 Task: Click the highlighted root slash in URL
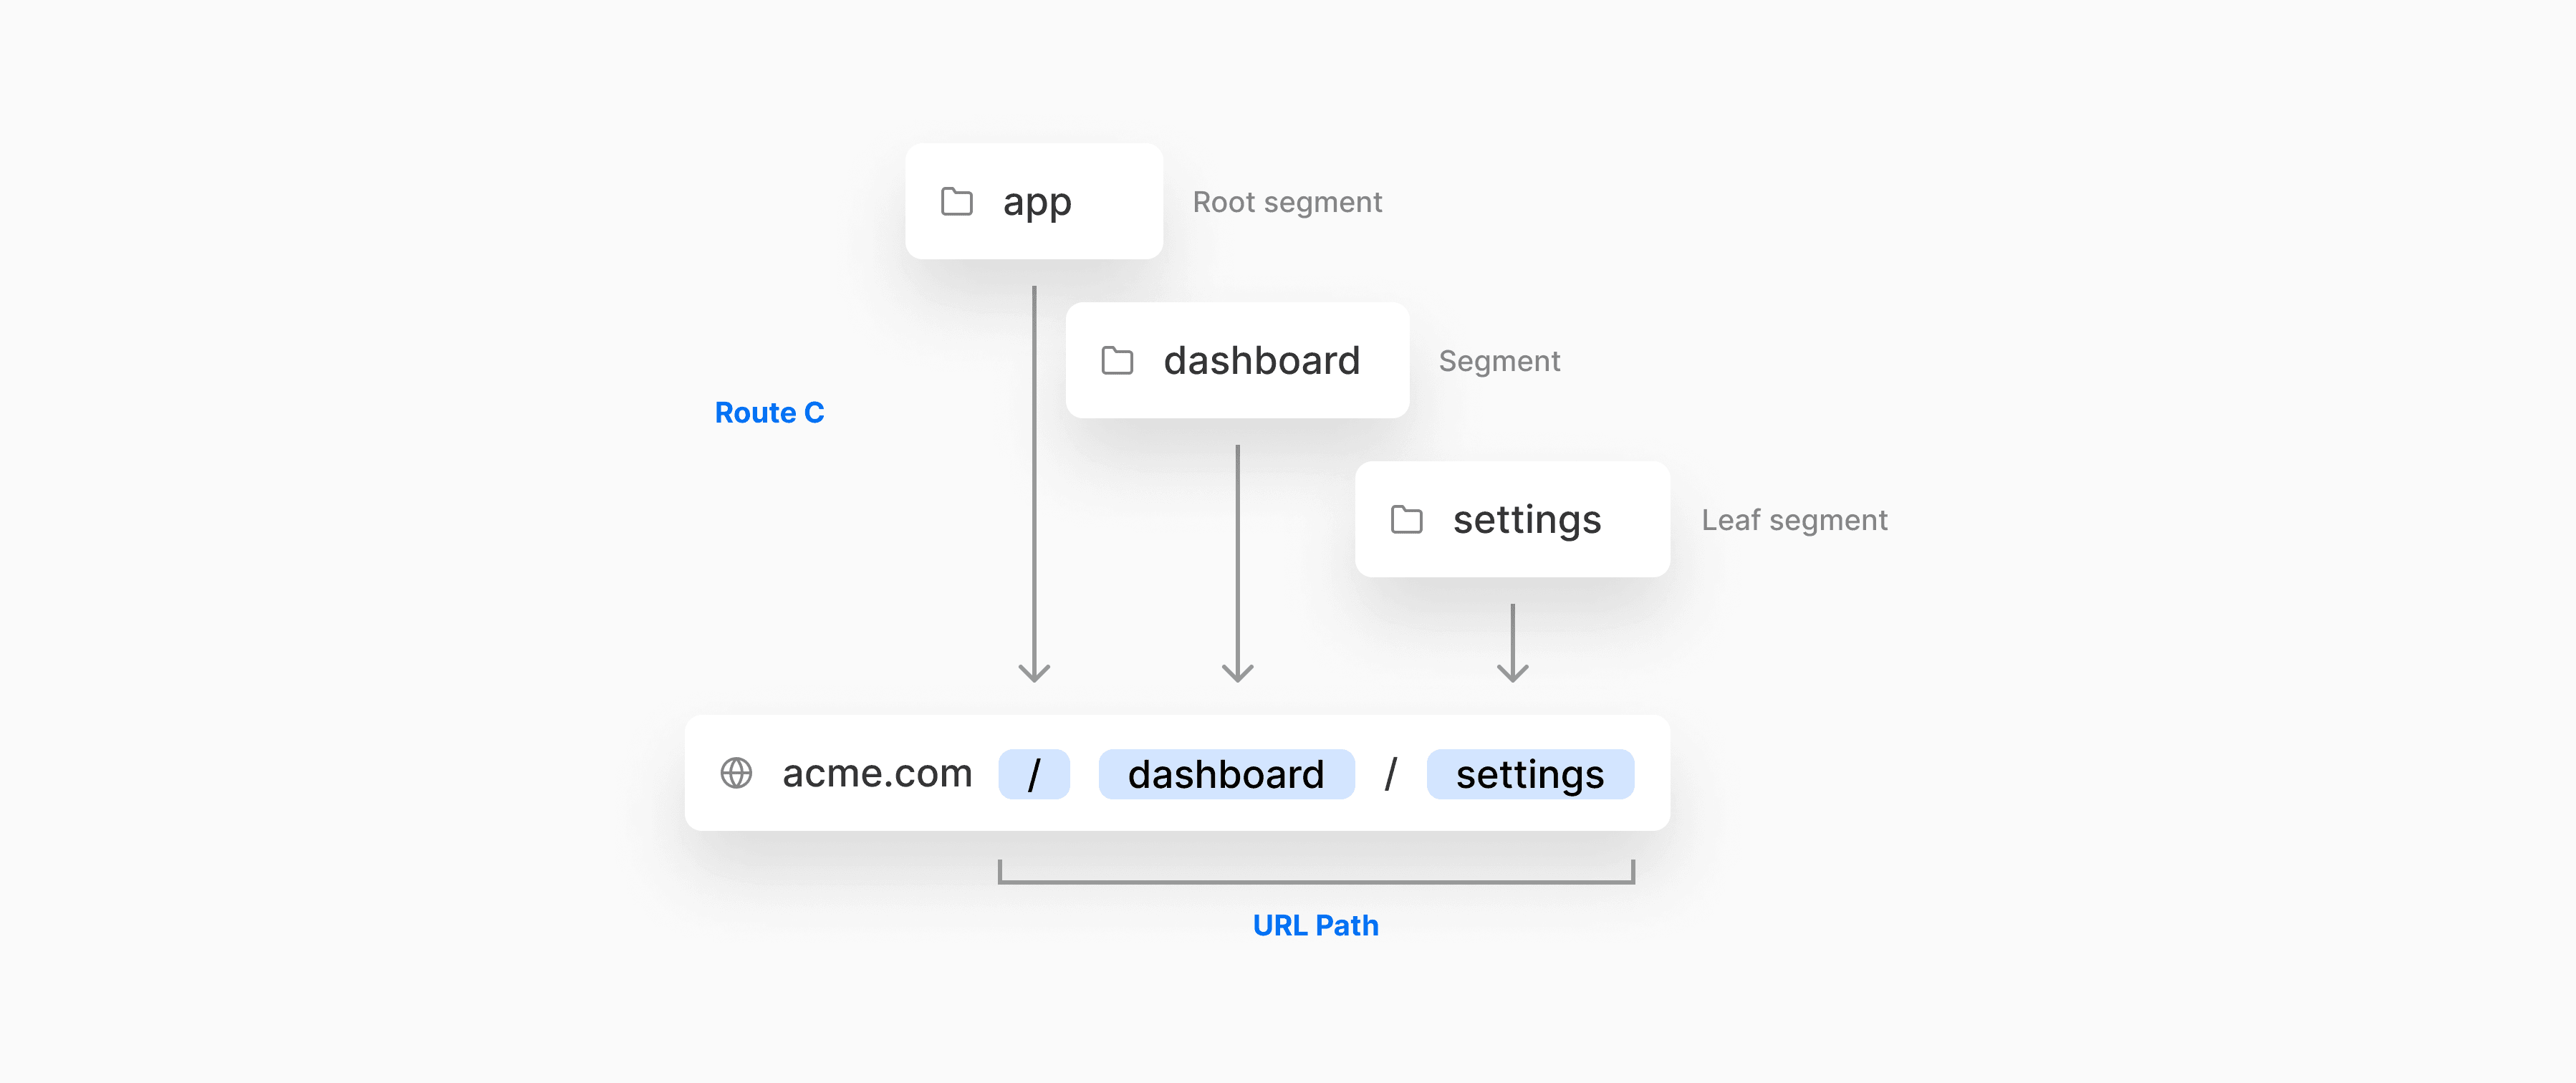tap(1034, 774)
